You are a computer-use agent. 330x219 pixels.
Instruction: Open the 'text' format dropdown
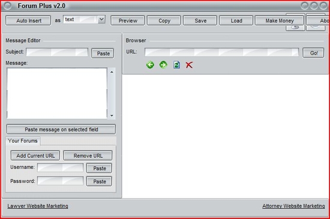(101, 20)
